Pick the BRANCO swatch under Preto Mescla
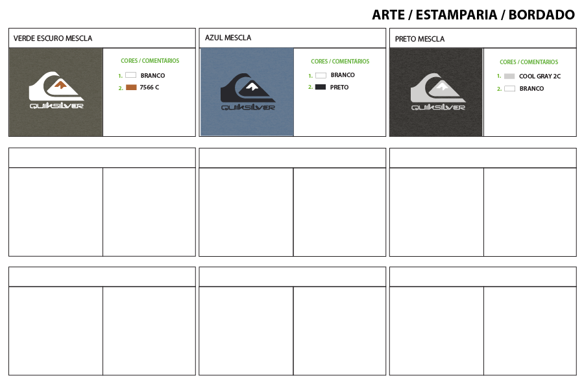The height and width of the screenshot is (389, 584). 509,89
